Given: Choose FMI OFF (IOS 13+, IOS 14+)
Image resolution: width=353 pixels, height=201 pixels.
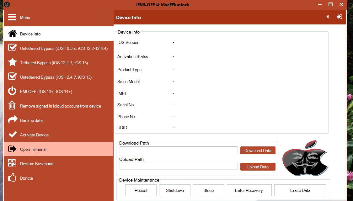Looking at the screenshot, I should pyautogui.click(x=59, y=91).
